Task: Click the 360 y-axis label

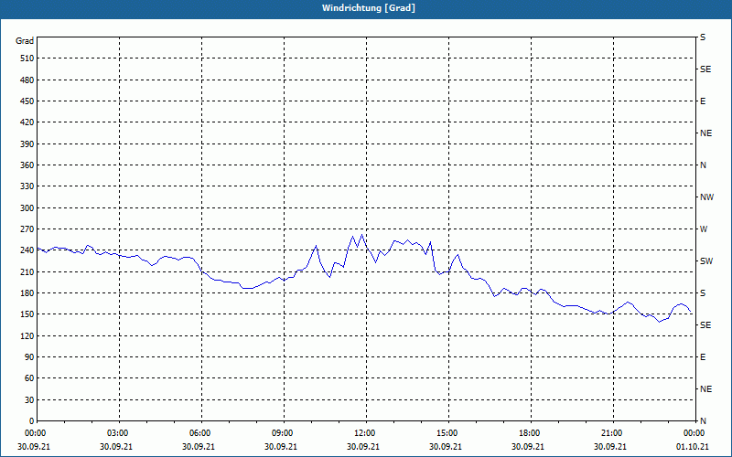Action: tap(27, 165)
